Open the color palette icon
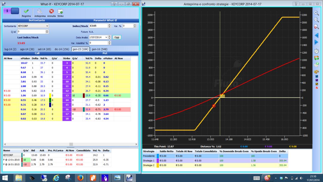 point(316,72)
